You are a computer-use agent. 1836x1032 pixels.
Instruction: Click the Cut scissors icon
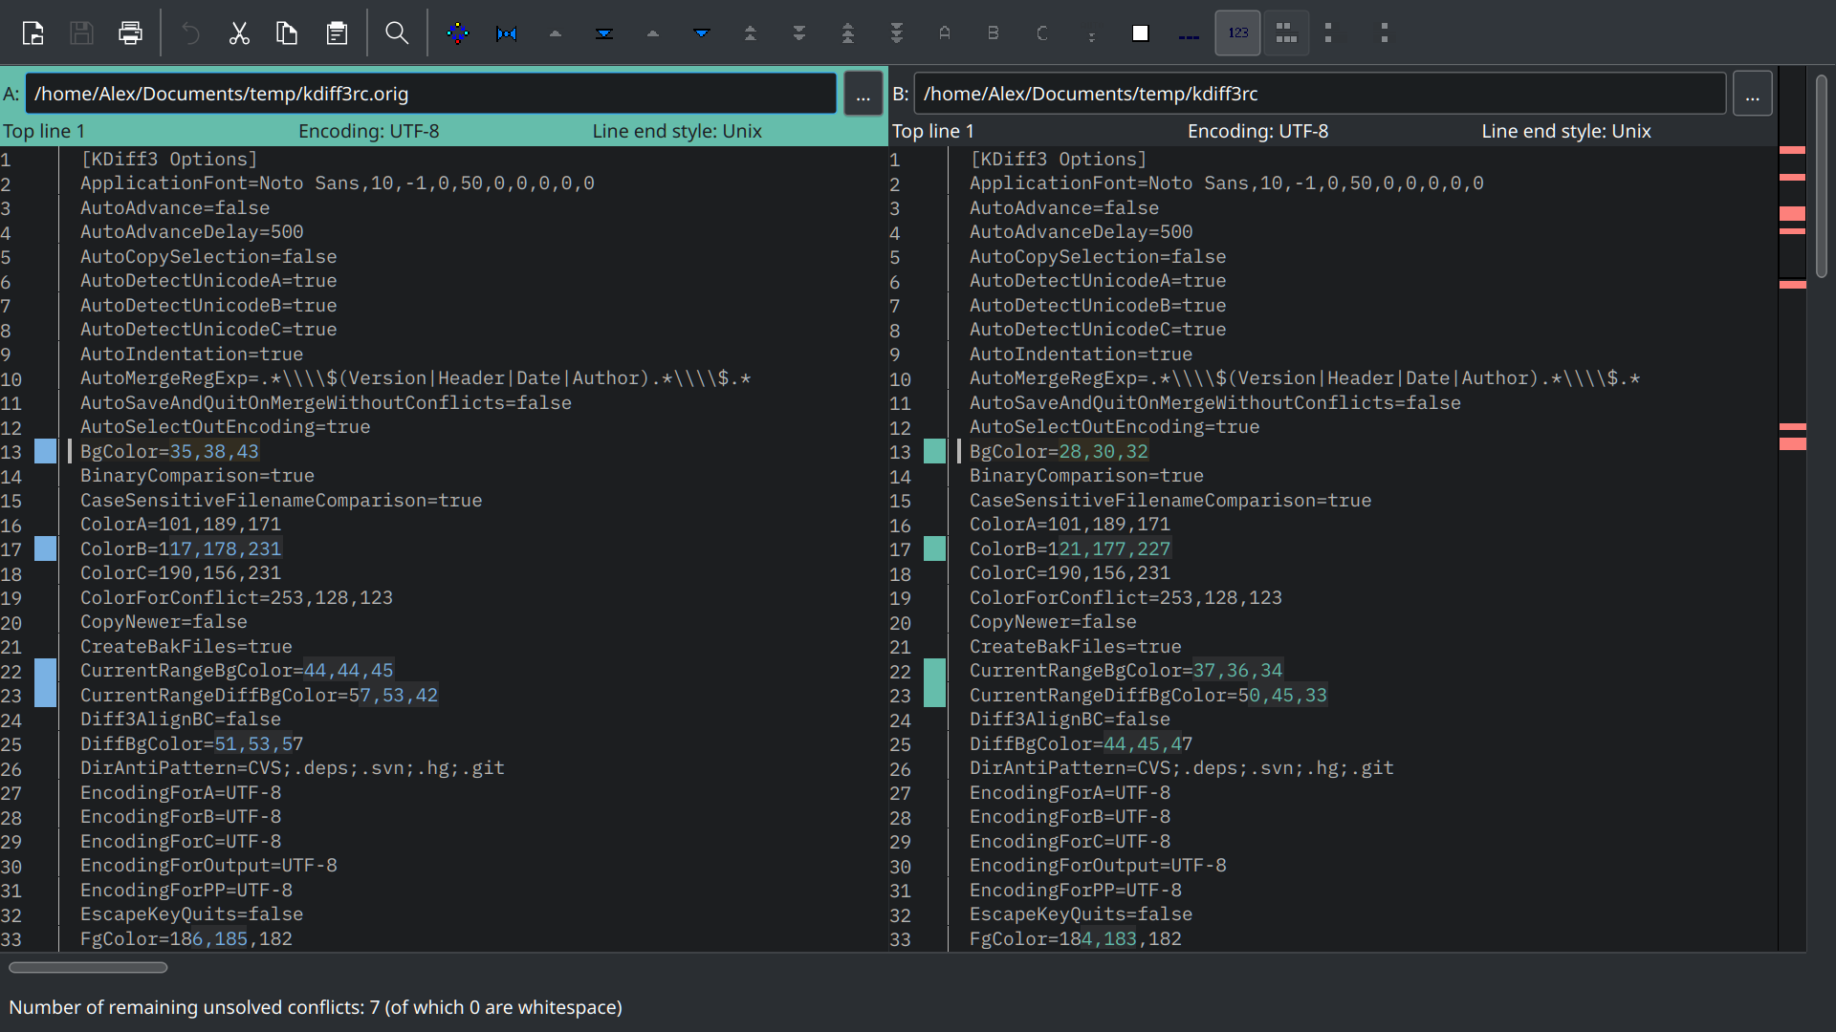[239, 33]
